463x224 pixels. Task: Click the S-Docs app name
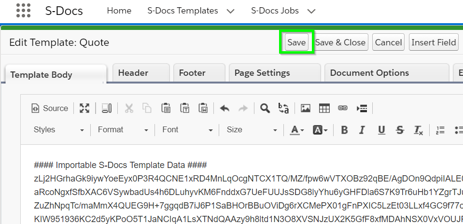[x=64, y=11]
